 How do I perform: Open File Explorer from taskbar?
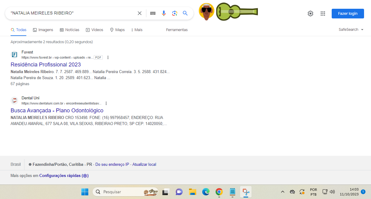193,192
